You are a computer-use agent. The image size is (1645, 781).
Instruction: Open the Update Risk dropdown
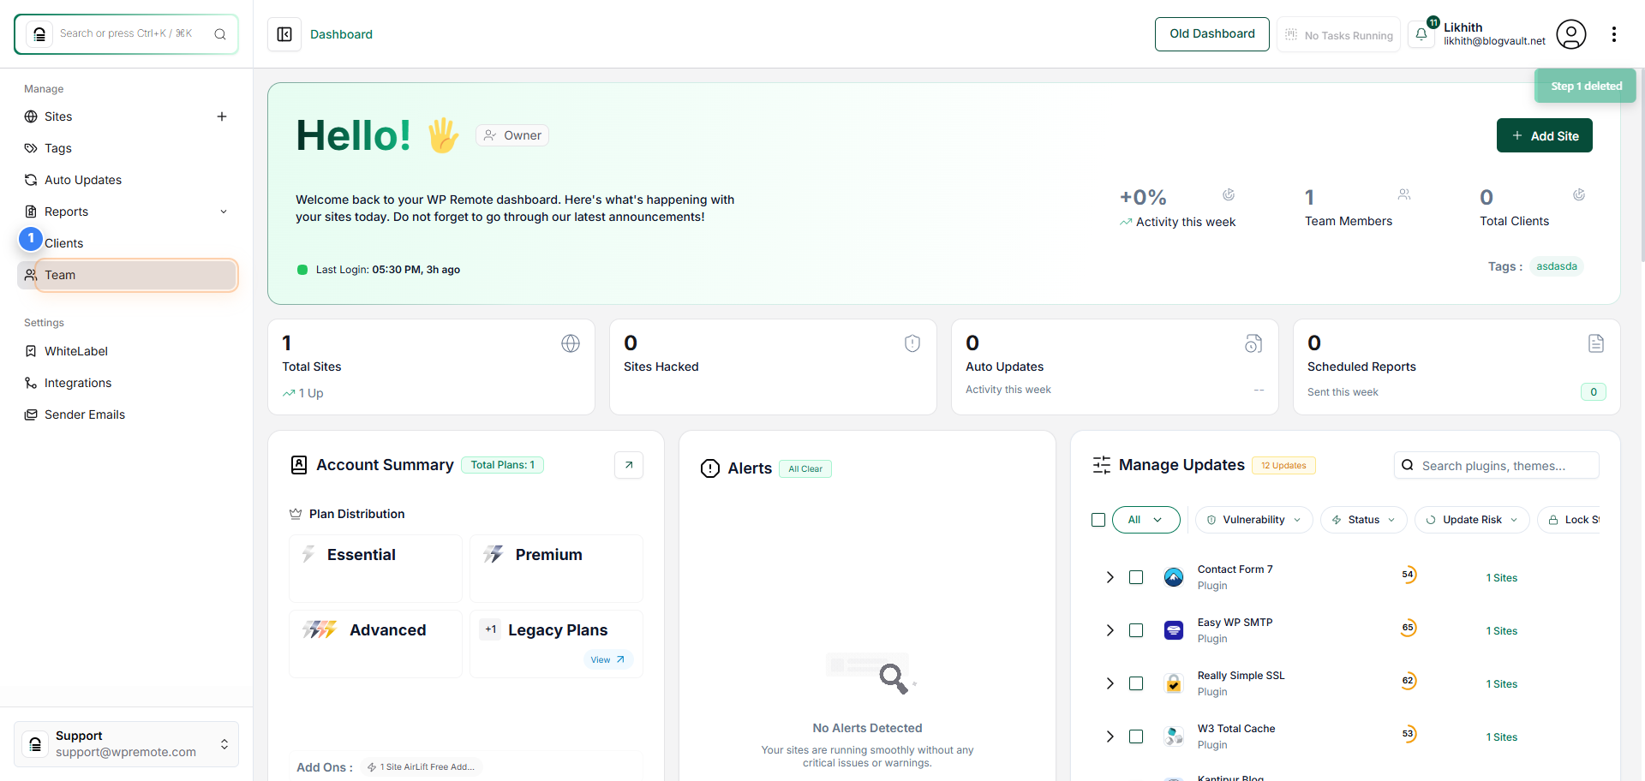point(1472,520)
